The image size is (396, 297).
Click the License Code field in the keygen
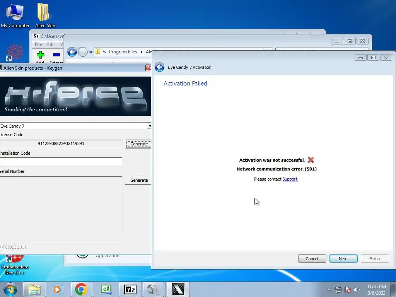61,143
